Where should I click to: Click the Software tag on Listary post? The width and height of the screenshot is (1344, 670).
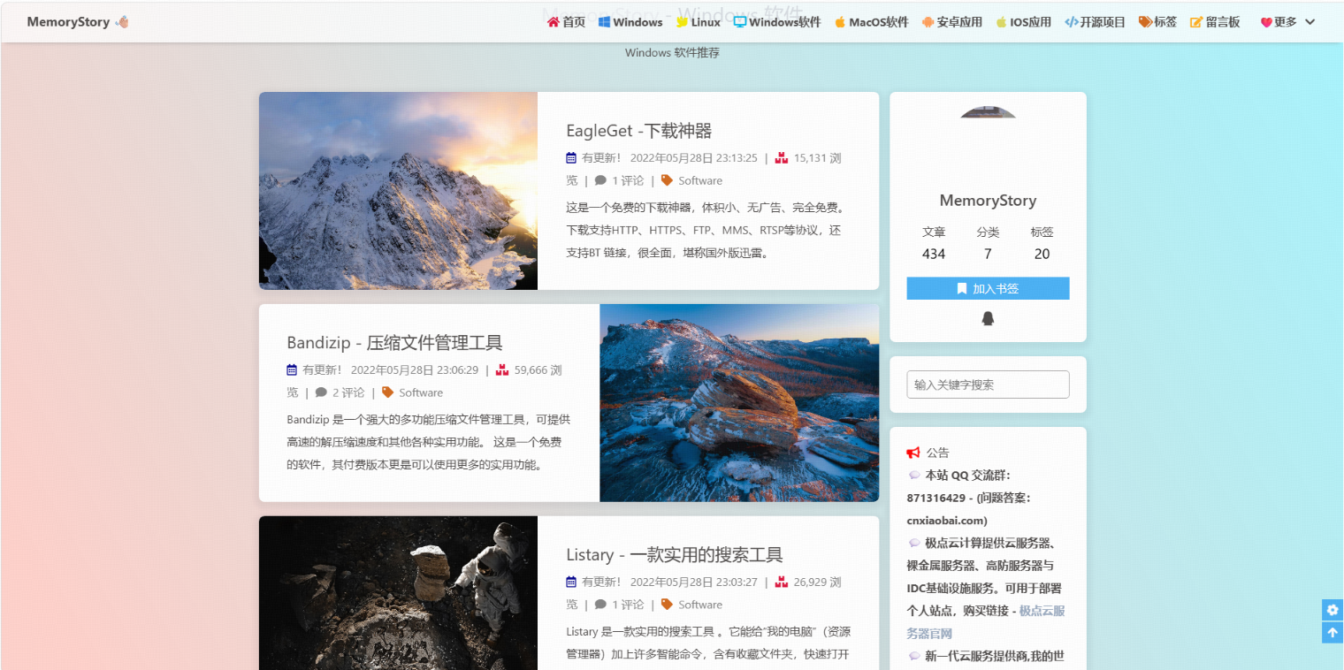[700, 605]
